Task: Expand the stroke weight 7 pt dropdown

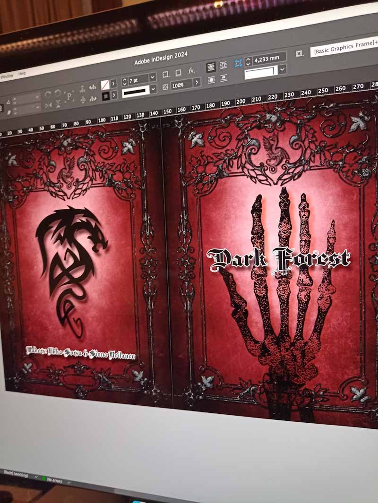Action: pyautogui.click(x=153, y=77)
